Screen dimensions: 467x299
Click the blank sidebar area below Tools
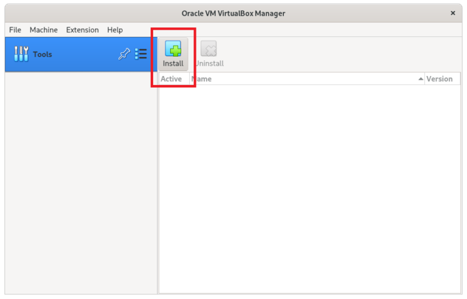coord(81,182)
